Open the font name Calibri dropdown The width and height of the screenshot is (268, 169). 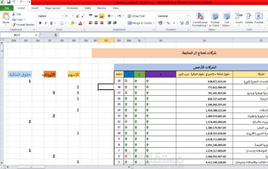pyautogui.click(x=63, y=16)
